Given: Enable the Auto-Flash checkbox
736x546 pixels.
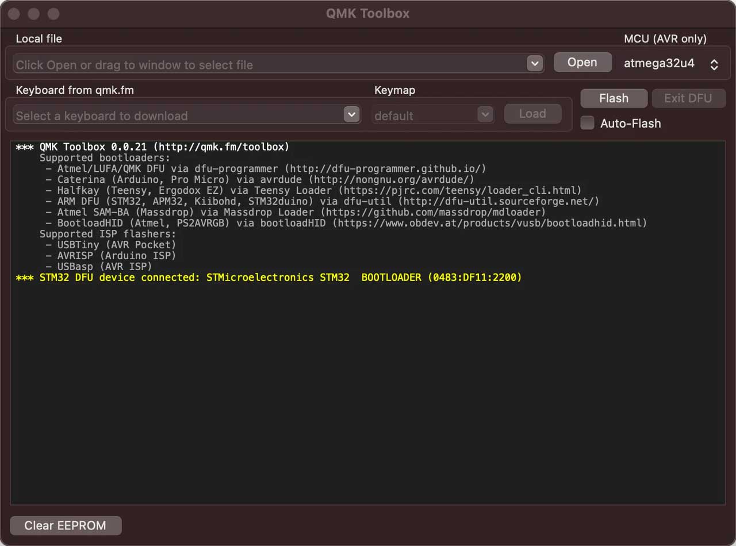Looking at the screenshot, I should pos(587,123).
